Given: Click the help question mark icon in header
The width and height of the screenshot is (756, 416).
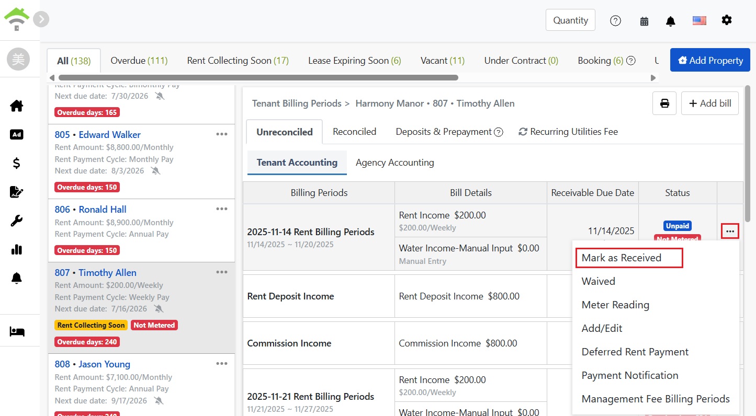Looking at the screenshot, I should click(x=616, y=21).
